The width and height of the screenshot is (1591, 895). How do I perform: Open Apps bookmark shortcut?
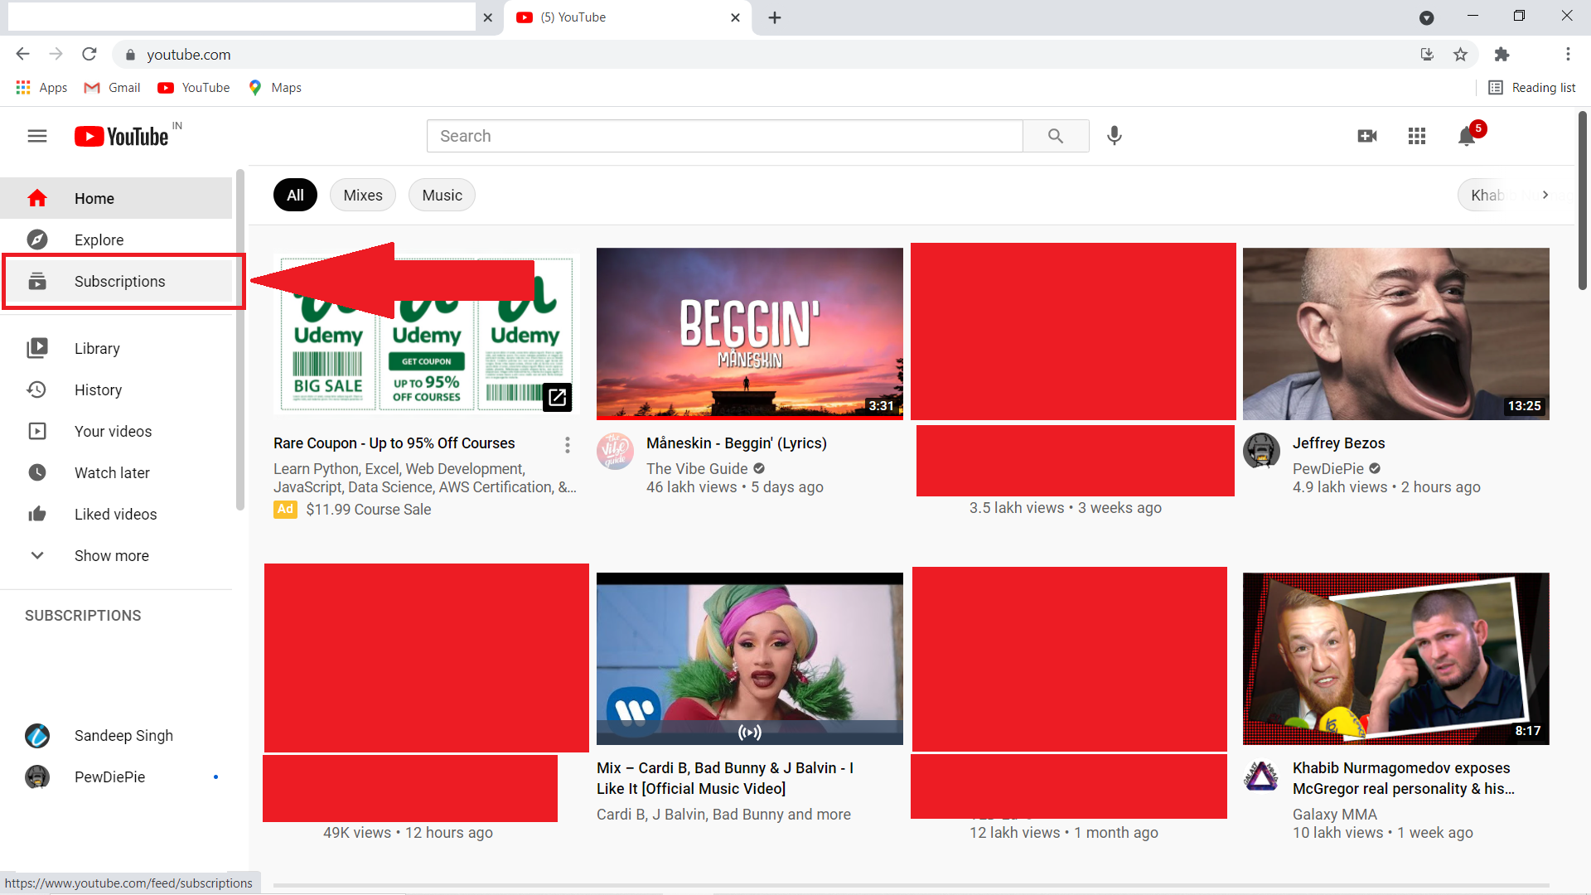[x=42, y=88]
